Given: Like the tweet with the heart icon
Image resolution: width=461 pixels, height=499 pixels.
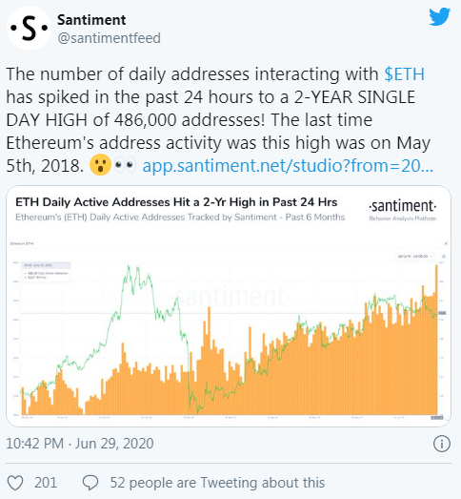Looking at the screenshot, I should click(15, 483).
